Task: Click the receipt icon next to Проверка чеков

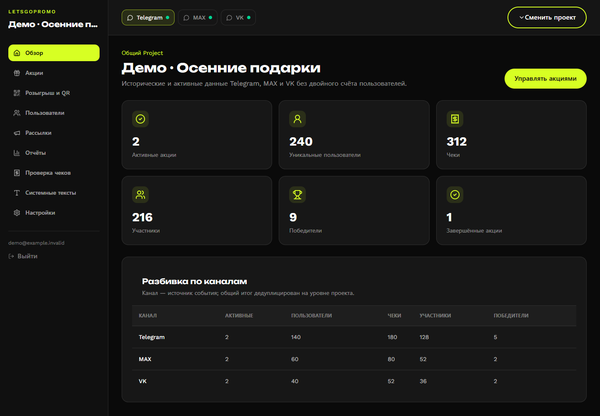Action: tap(17, 173)
